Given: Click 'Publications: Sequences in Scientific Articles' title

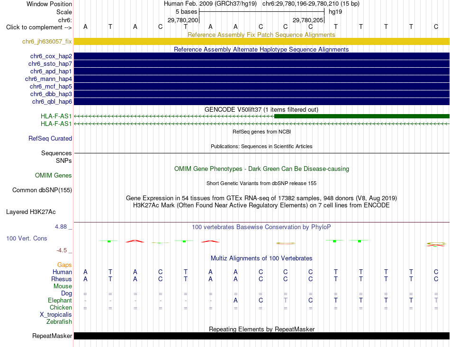Looking at the screenshot, I should [261, 146].
